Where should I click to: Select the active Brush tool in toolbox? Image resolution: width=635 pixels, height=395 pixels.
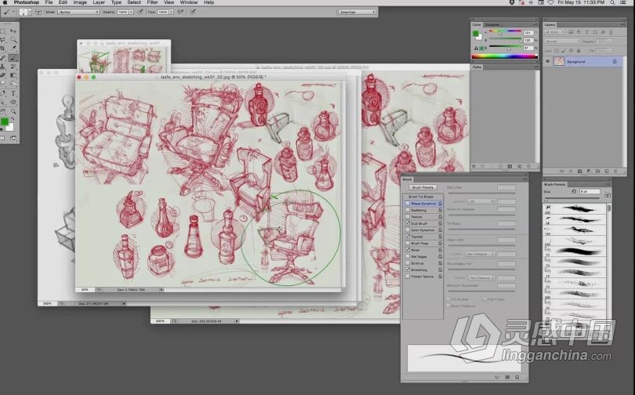click(x=13, y=58)
